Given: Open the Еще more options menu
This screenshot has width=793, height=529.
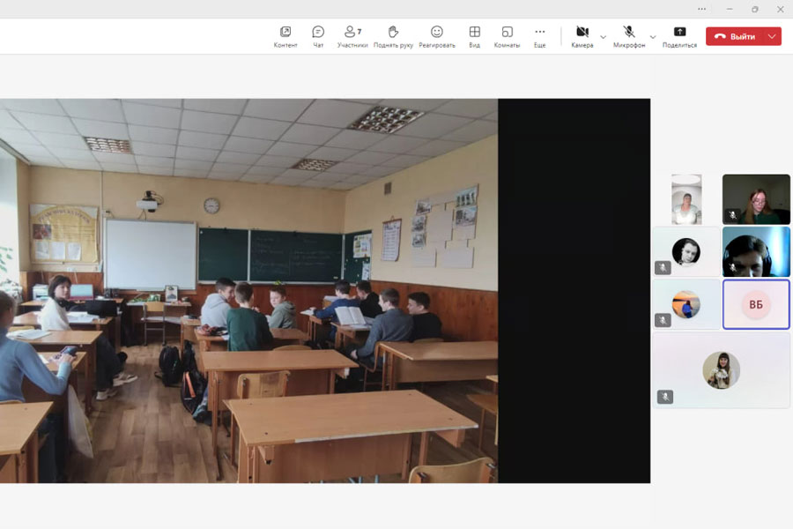Looking at the screenshot, I should pyautogui.click(x=539, y=37).
